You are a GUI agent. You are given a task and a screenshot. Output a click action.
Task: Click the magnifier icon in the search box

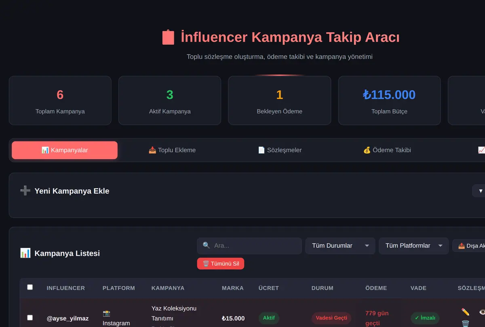[x=206, y=245]
